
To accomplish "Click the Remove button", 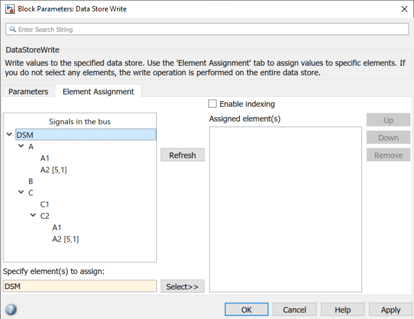I will (388, 155).
